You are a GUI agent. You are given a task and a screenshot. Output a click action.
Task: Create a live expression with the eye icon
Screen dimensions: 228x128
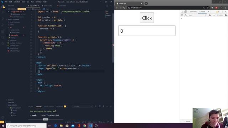click(209, 15)
